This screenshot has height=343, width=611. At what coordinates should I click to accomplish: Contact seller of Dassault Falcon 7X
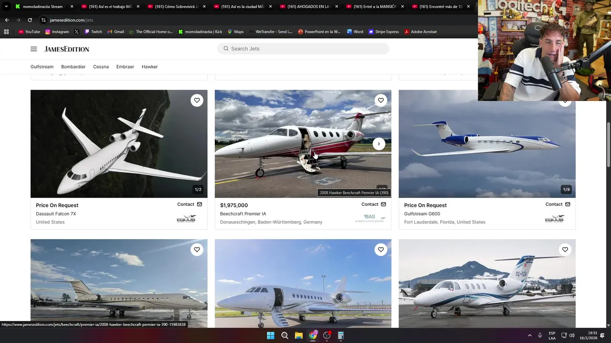(190, 204)
